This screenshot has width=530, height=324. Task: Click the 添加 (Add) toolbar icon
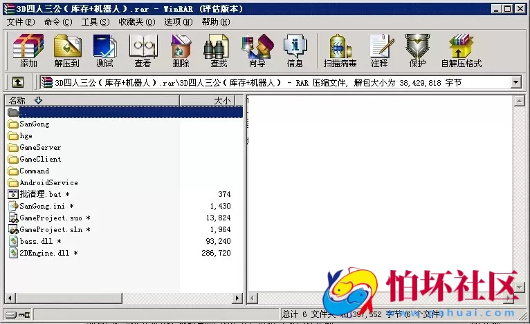pos(28,50)
